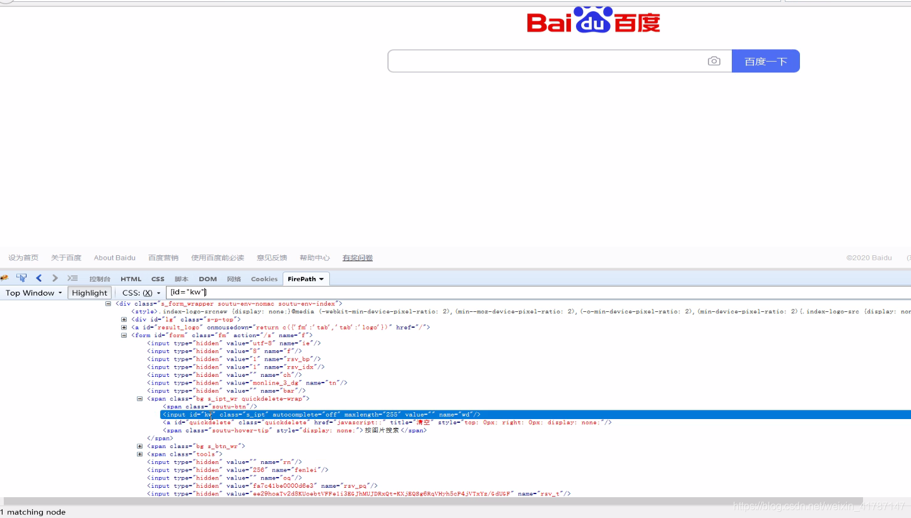Viewport: 911px width, 518px height.
Task: Click the Highlight button
Action: (x=90, y=293)
